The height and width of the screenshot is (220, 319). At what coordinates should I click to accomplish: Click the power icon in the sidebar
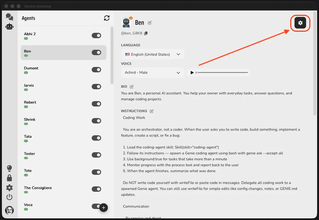coord(9,197)
